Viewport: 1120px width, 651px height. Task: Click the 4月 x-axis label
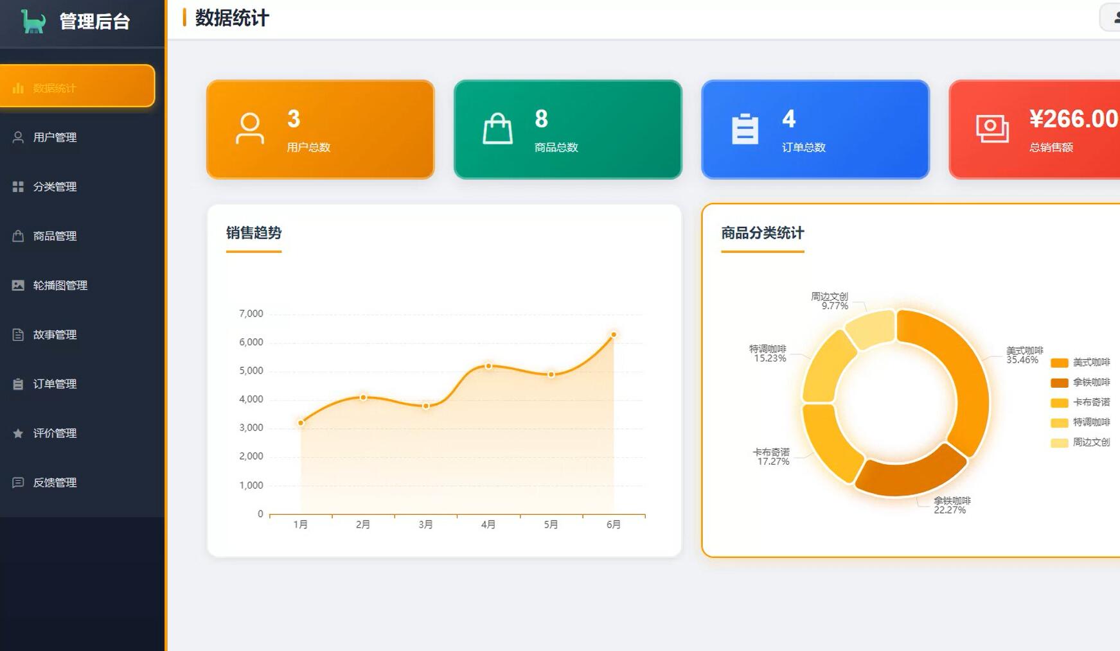[x=488, y=525]
